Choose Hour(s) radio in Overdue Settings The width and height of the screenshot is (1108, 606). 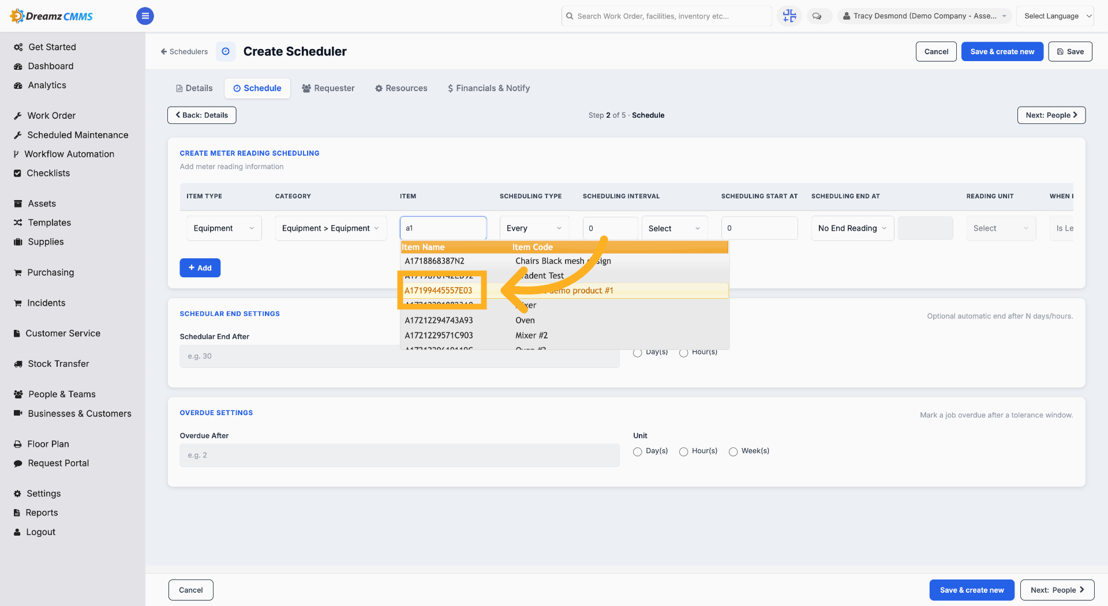683,451
